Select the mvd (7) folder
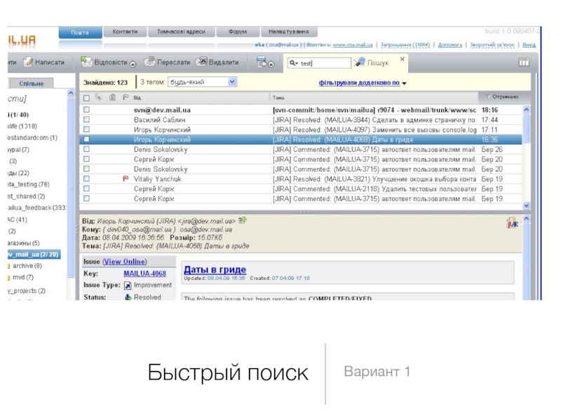 [x=23, y=277]
